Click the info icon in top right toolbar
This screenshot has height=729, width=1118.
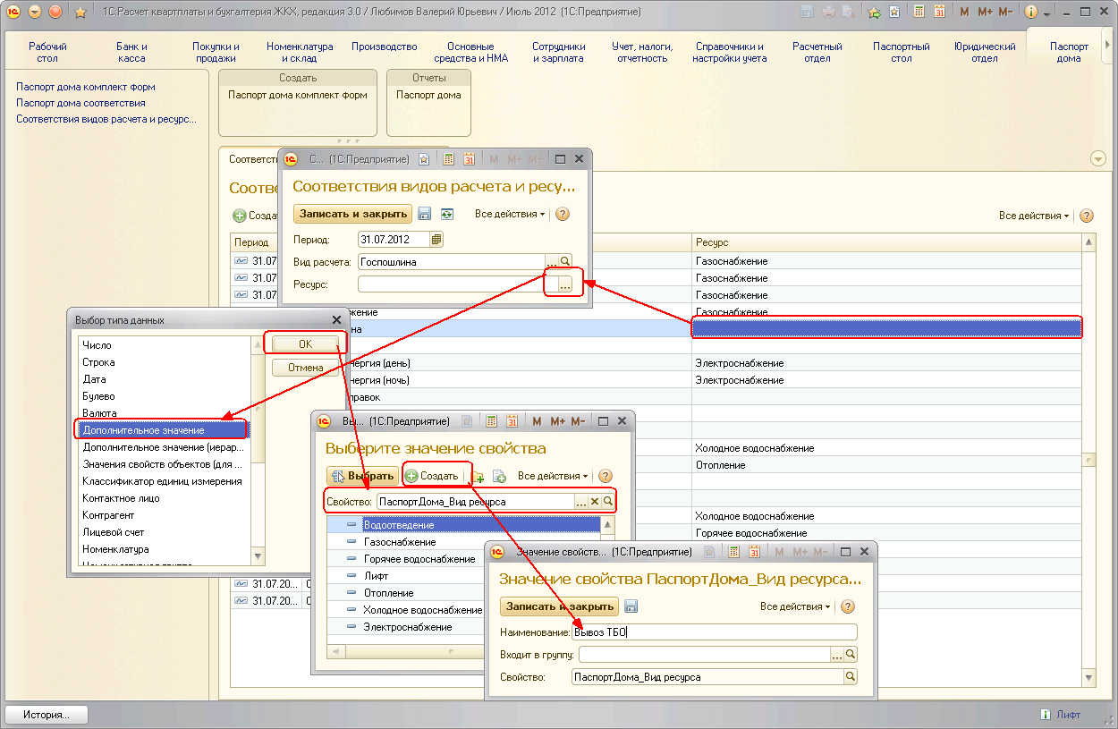(x=1030, y=12)
